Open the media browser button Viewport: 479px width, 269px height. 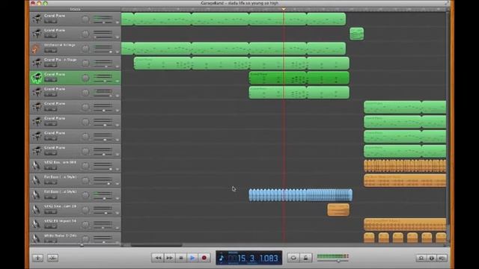pos(442,259)
